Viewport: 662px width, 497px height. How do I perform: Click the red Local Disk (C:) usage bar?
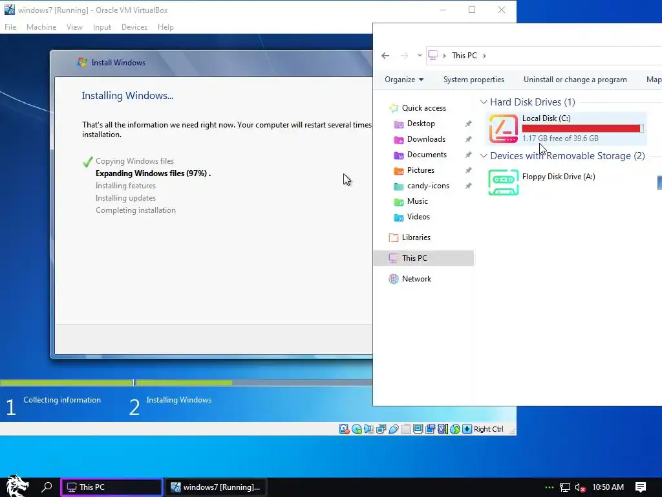(582, 129)
